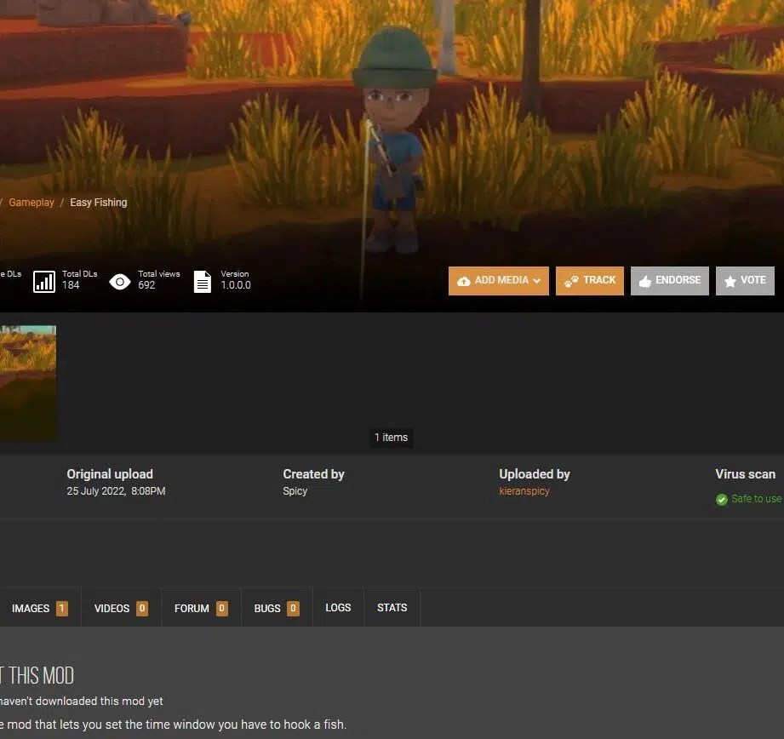The width and height of the screenshot is (784, 739).
Task: Click the creator name Spicy
Action: tap(295, 491)
